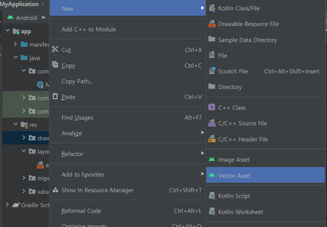
Task: Click the Kotlin Class/File icon
Action: pyautogui.click(x=212, y=8)
